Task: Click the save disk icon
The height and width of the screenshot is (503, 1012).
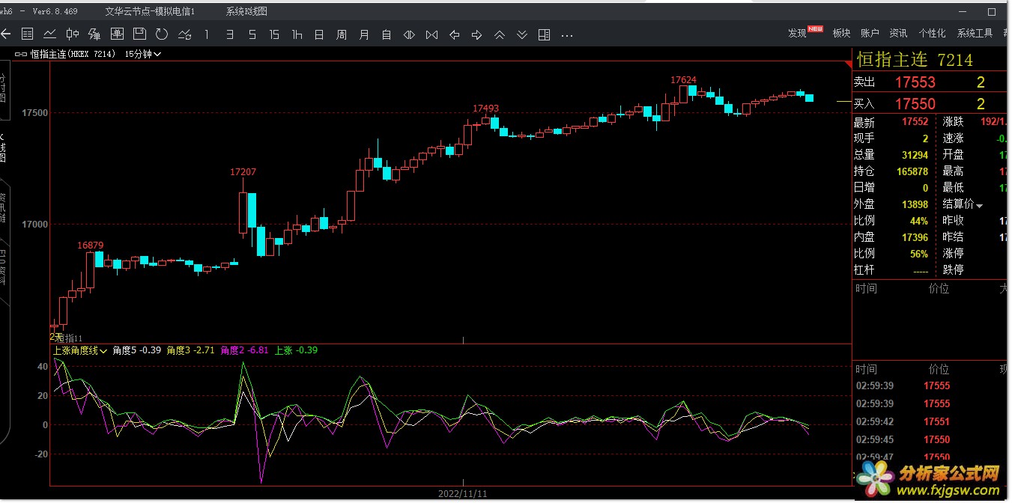Action: (x=139, y=34)
